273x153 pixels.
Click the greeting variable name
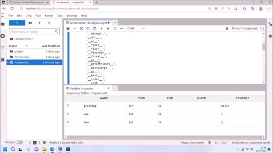[x=90, y=106]
